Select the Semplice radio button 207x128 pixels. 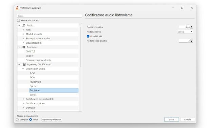point(17,120)
